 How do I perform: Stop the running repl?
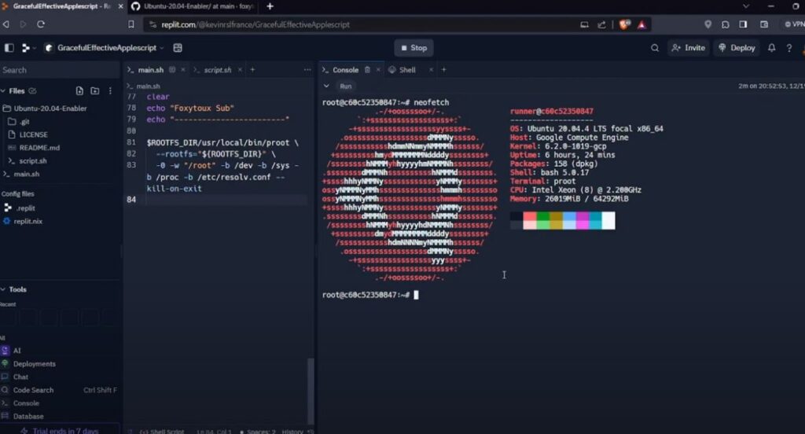[414, 48]
